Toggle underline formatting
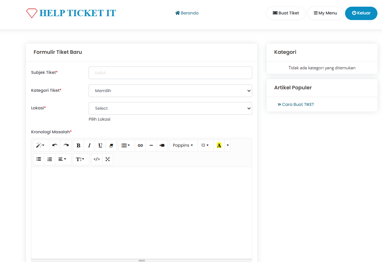382x262 pixels. (100, 145)
